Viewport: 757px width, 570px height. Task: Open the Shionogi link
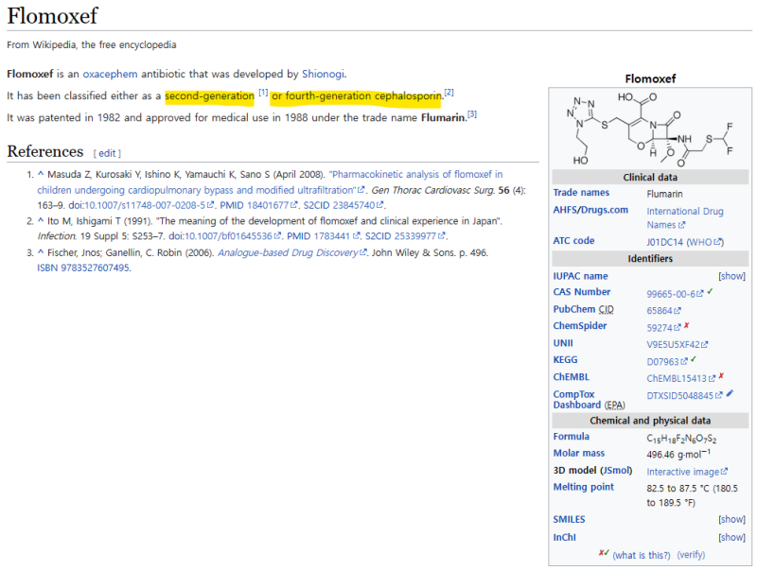pyautogui.click(x=323, y=74)
